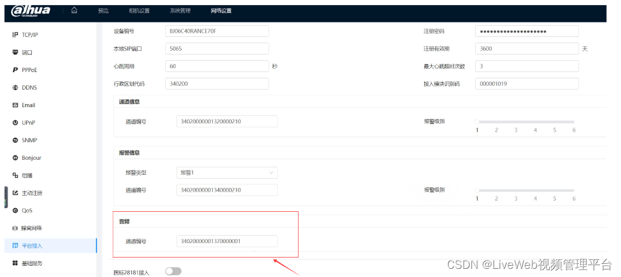
Task: Open the 报警类型 dropdown showing 报警1
Action: coord(227,173)
